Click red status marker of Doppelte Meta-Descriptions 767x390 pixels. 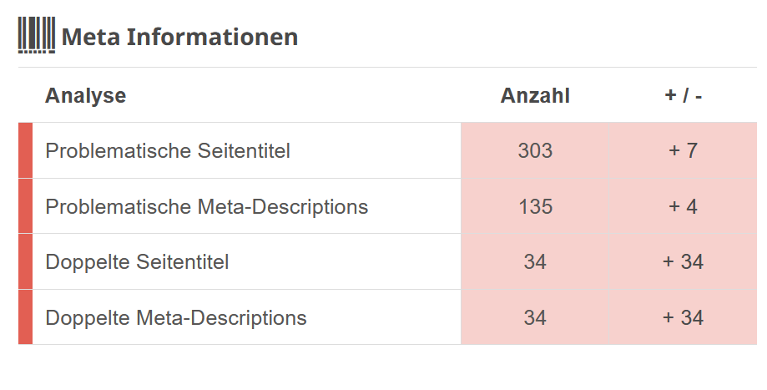[25, 317]
